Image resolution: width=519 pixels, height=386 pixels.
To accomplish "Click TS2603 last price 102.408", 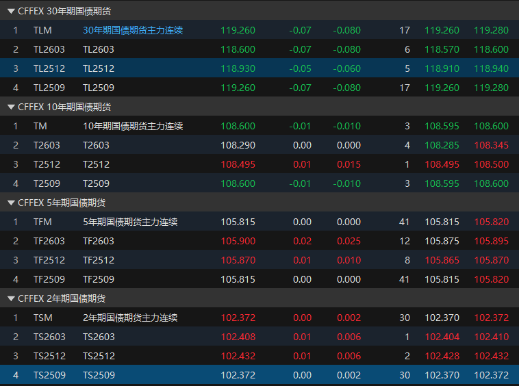I will [238, 337].
